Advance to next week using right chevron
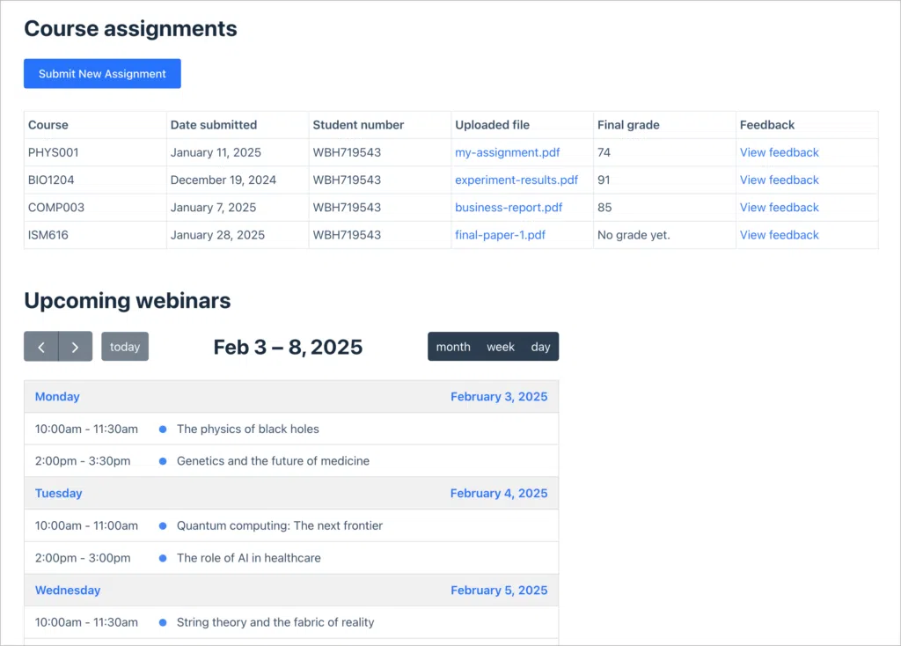The image size is (901, 646). click(x=75, y=347)
